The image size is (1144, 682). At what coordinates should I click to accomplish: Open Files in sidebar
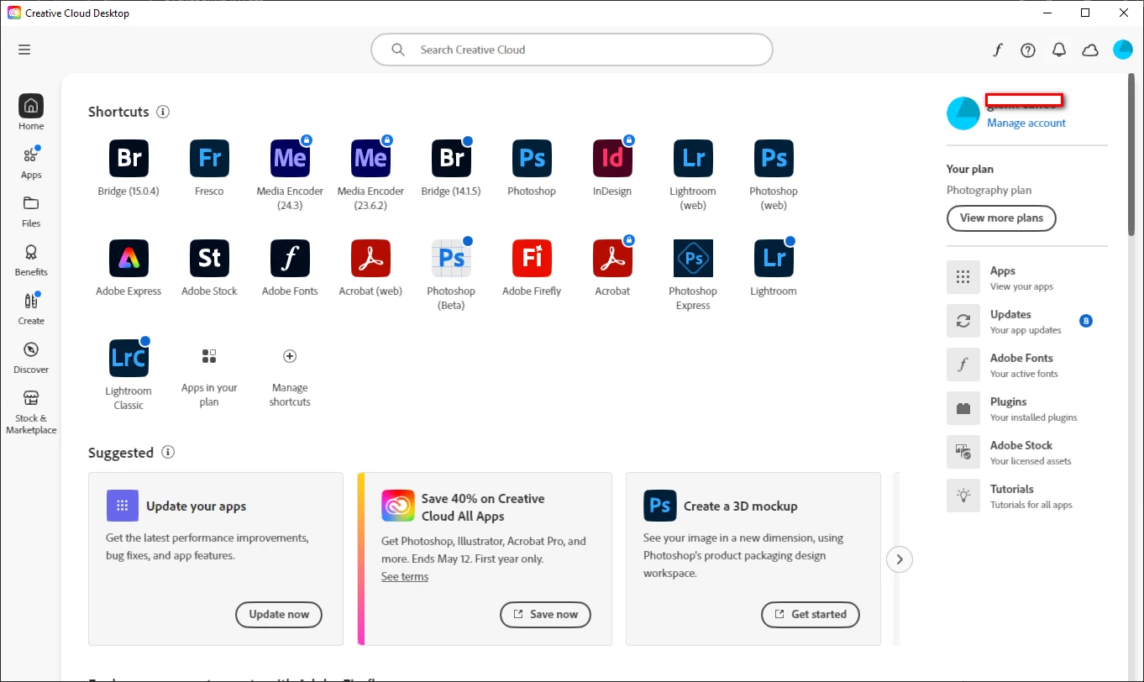pyautogui.click(x=31, y=210)
